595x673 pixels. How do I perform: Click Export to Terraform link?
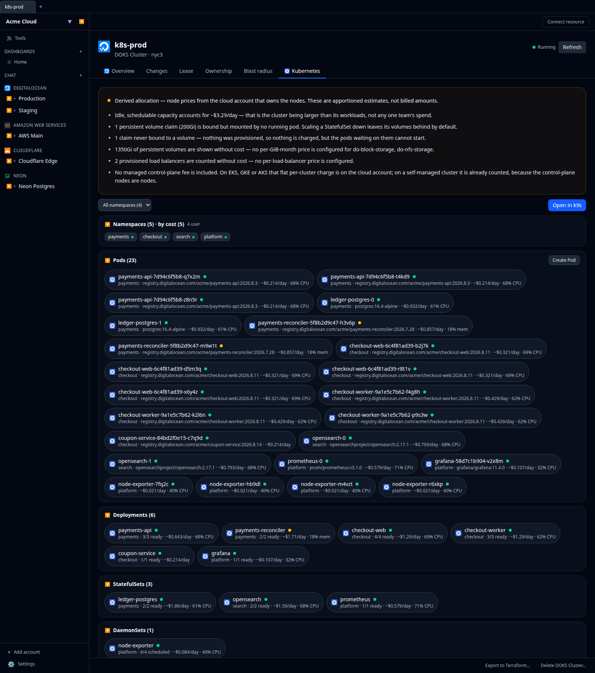click(508, 666)
